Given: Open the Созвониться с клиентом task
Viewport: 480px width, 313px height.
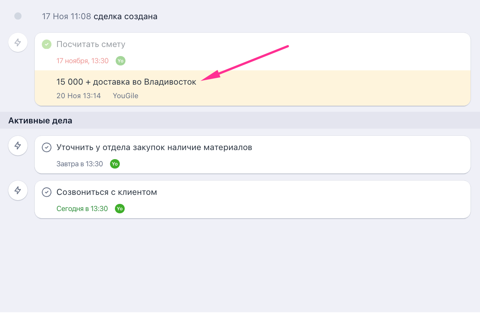Looking at the screenshot, I should pyautogui.click(x=107, y=192).
